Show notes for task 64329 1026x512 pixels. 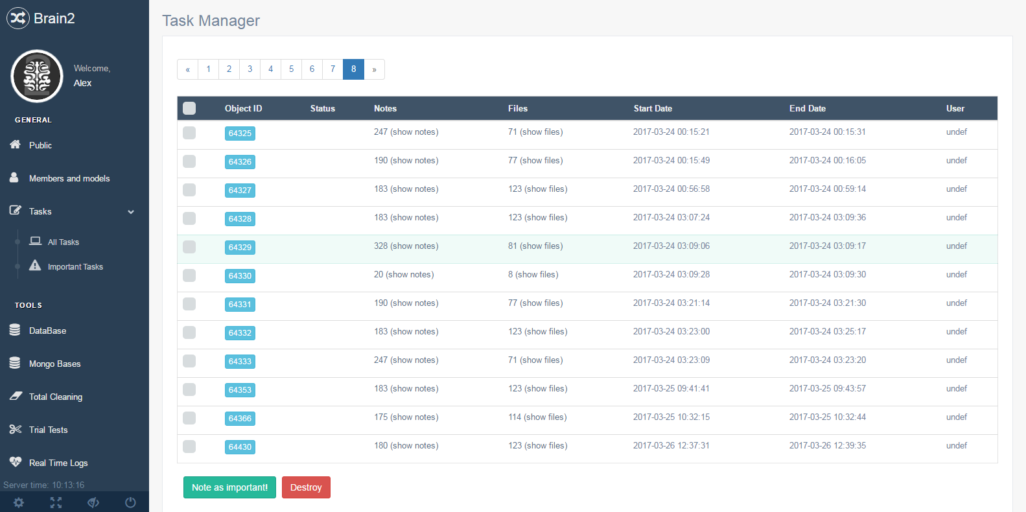pos(414,246)
